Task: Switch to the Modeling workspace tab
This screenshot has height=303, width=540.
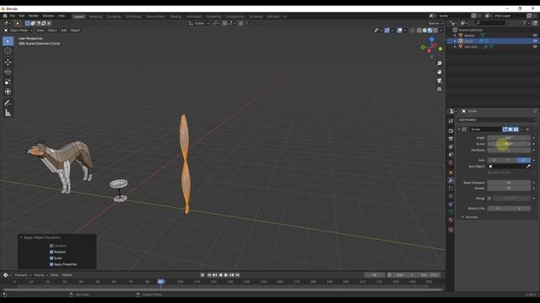Action: point(95,17)
